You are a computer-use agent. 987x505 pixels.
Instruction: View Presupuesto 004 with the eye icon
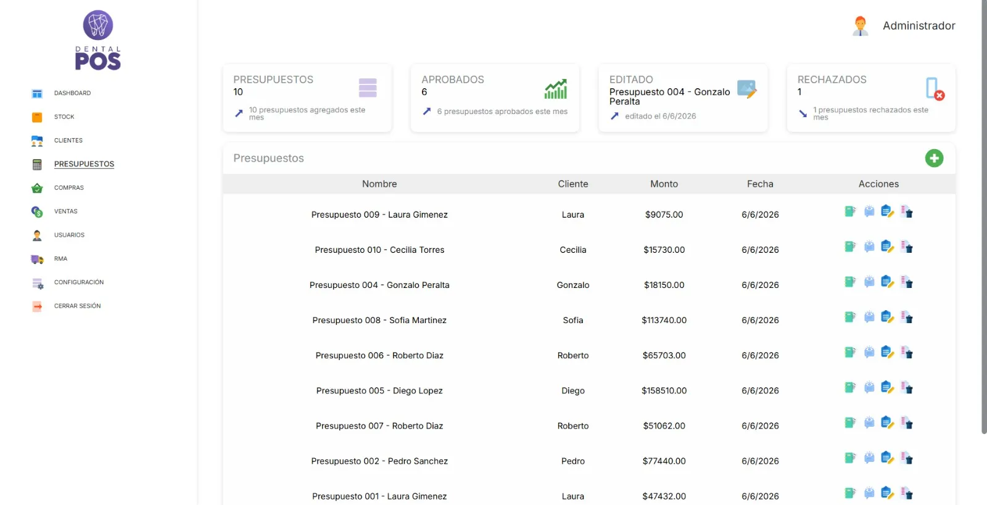(869, 282)
